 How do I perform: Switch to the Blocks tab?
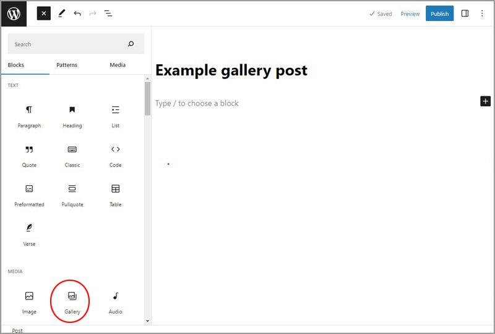[x=16, y=65]
